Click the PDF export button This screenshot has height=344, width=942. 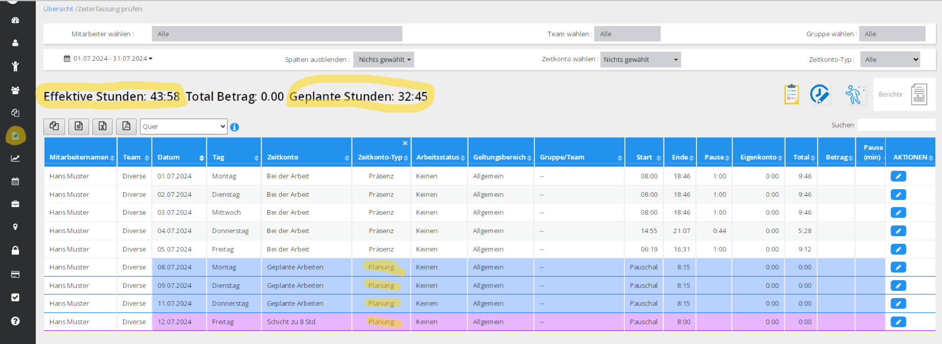pyautogui.click(x=126, y=126)
